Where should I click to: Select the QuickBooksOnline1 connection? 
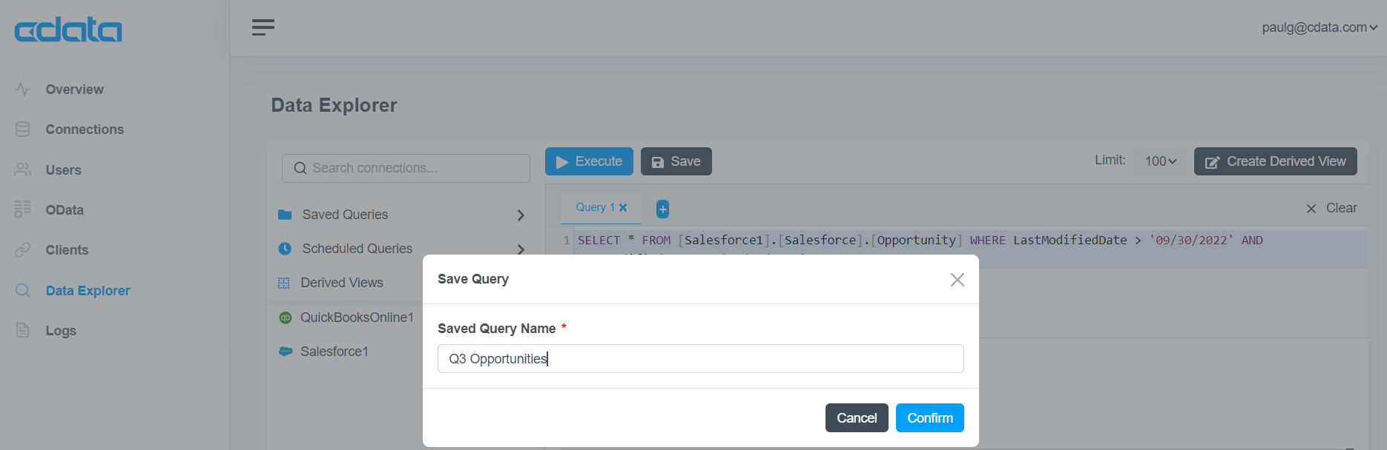click(357, 318)
